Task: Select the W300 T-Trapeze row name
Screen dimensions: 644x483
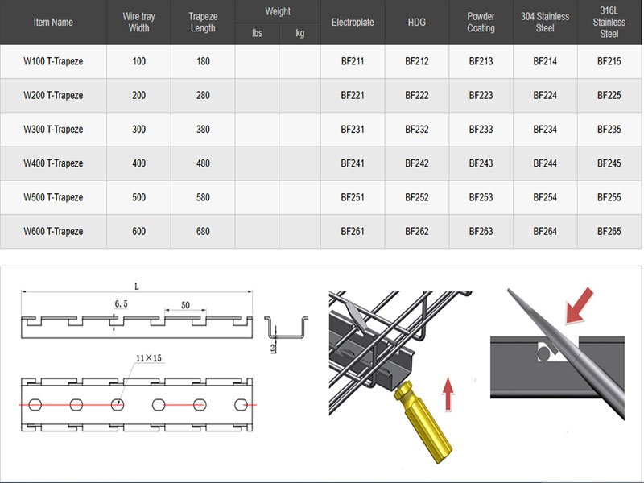Action: [x=53, y=130]
